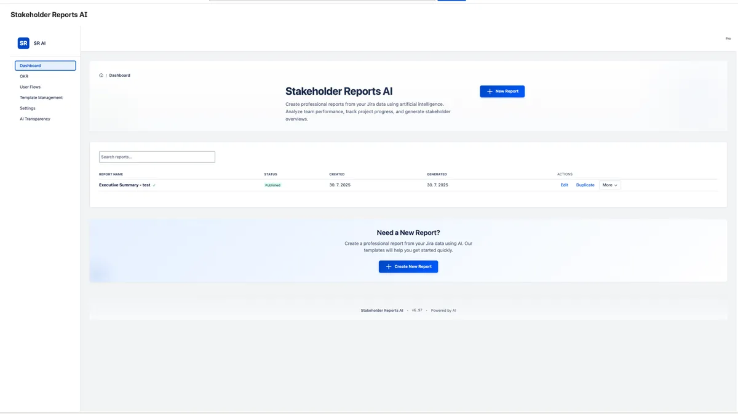Click the Pro label at top right
Viewport: 738px width, 414px height.
click(728, 38)
